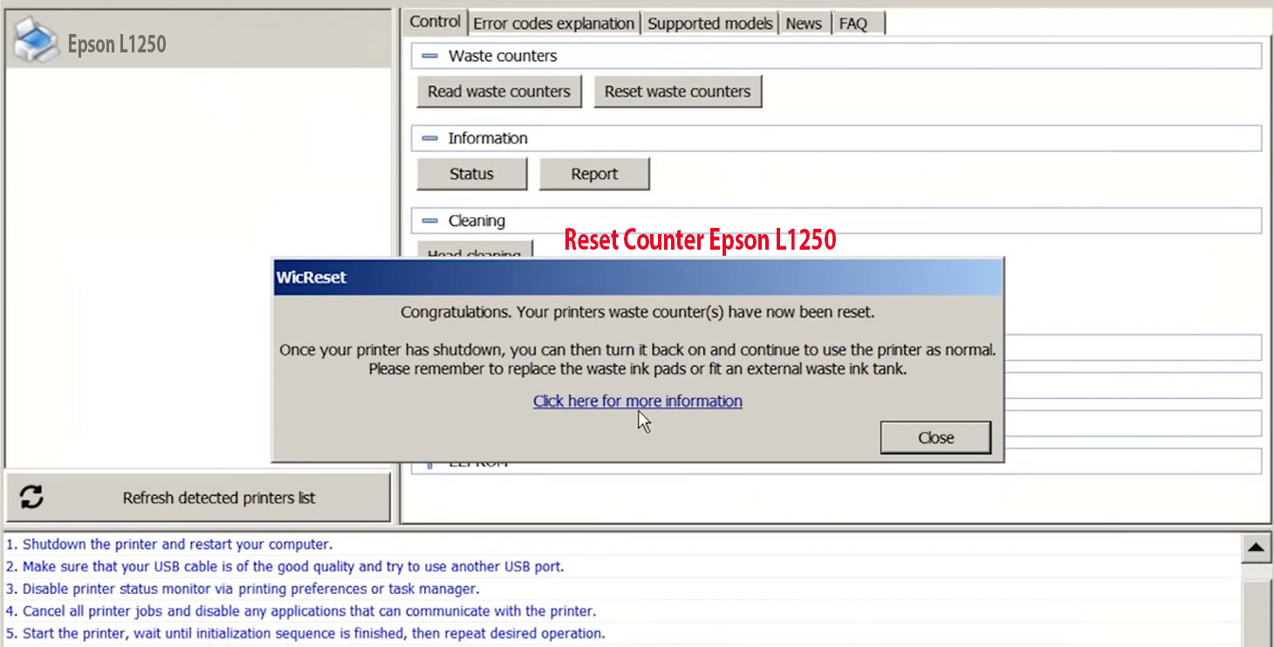Switch to the News tab
1274x647 pixels.
coord(804,24)
